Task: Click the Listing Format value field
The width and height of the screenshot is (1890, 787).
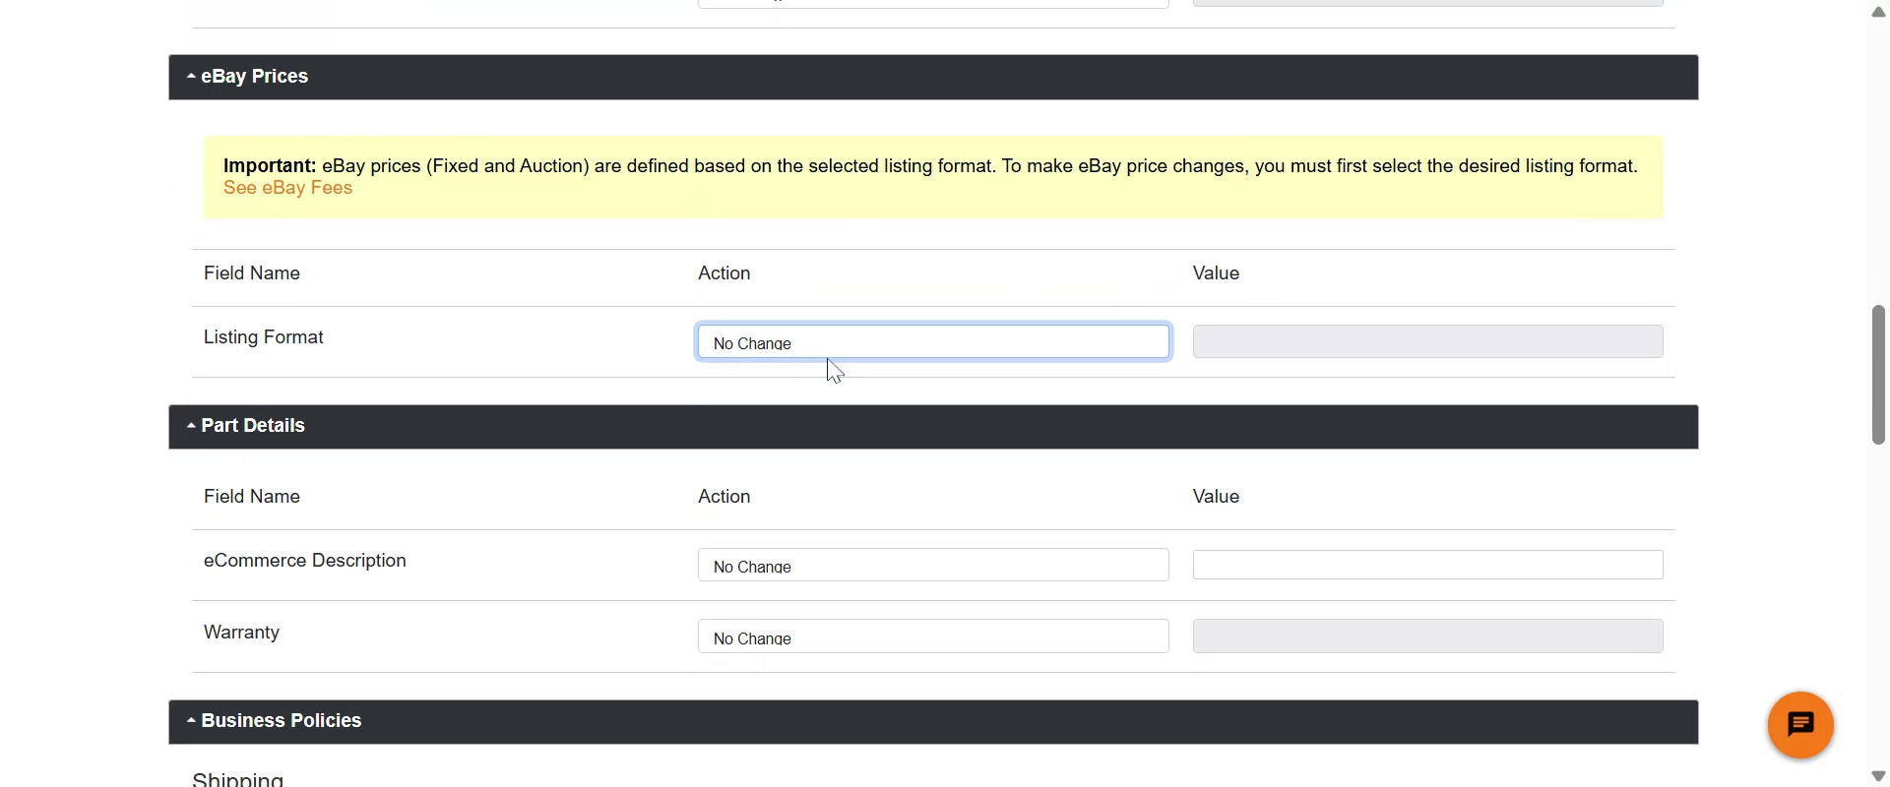Action: (x=1426, y=341)
